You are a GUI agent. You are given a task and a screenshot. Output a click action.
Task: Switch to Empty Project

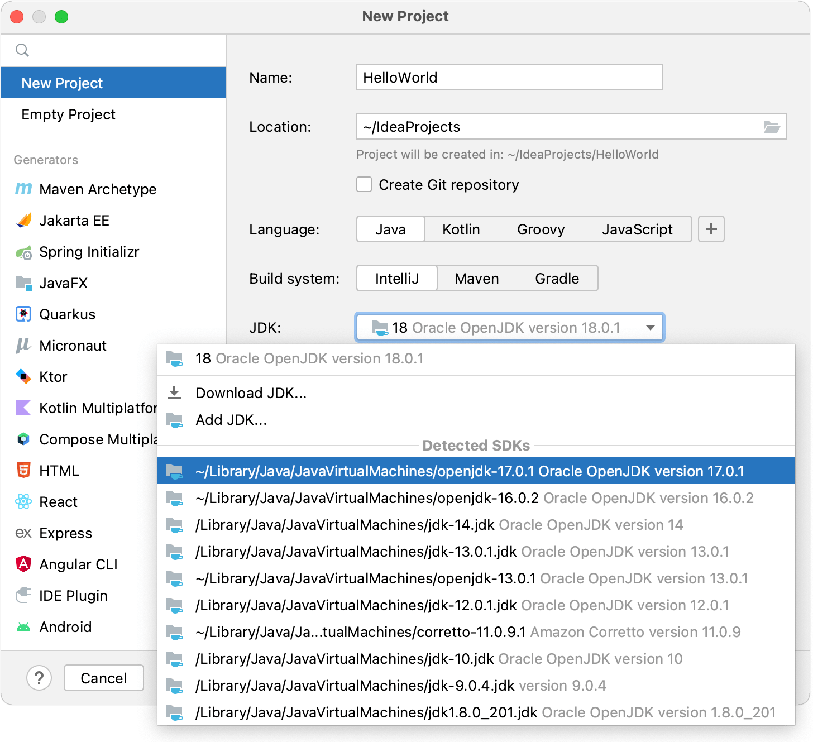pos(68,114)
